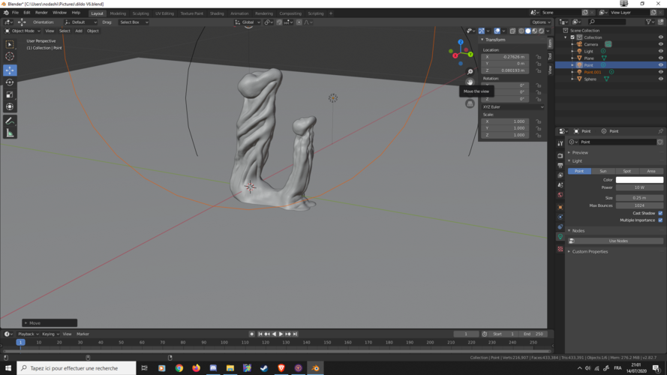Open the Options dropdown in viewport header
Screen dimensions: 667x375
(541, 22)
